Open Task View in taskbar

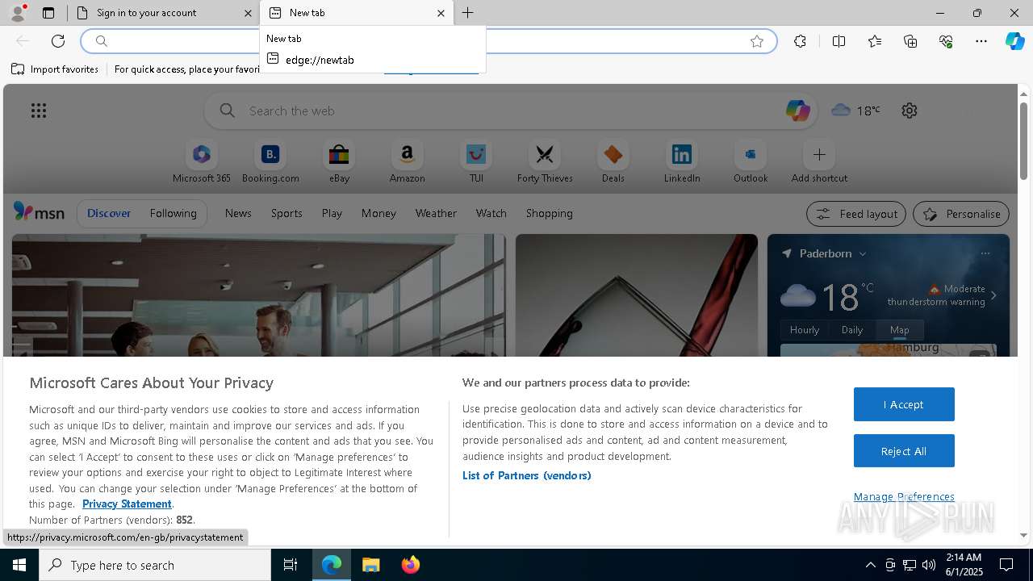[x=291, y=565]
